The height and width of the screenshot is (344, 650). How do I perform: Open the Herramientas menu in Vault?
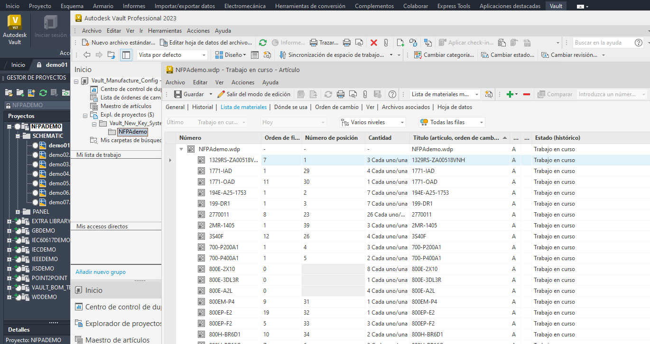[x=165, y=31]
